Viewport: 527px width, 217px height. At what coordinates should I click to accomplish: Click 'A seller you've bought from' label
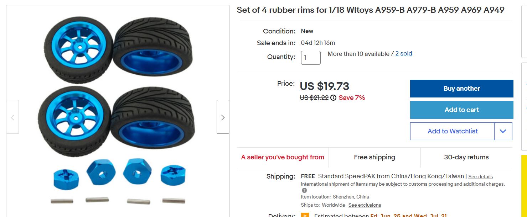pyautogui.click(x=283, y=157)
